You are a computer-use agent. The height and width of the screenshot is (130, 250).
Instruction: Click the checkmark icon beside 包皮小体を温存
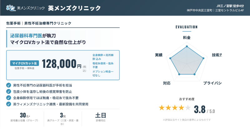point(8,91)
